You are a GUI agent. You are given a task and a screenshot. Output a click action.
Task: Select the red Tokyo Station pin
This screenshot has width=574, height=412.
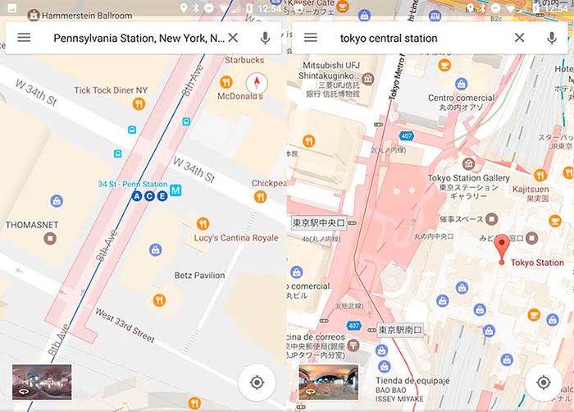click(x=502, y=249)
